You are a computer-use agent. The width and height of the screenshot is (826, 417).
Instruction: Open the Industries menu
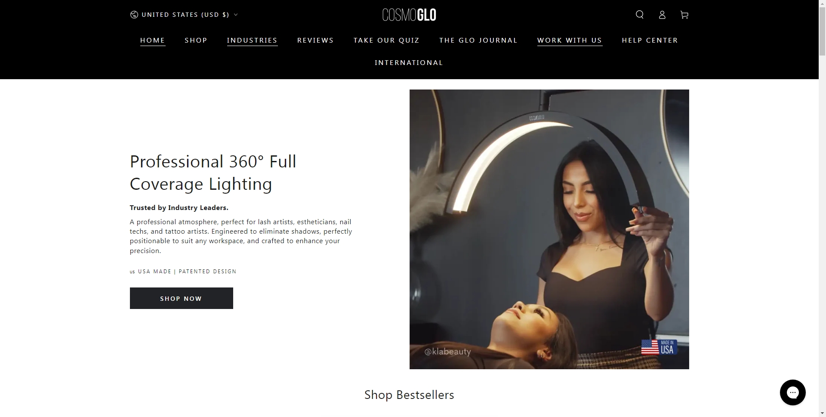tap(252, 40)
